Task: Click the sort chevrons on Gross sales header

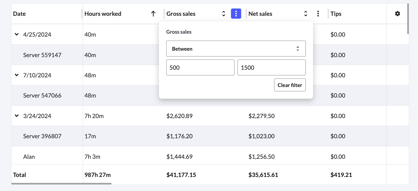Action: click(x=223, y=13)
